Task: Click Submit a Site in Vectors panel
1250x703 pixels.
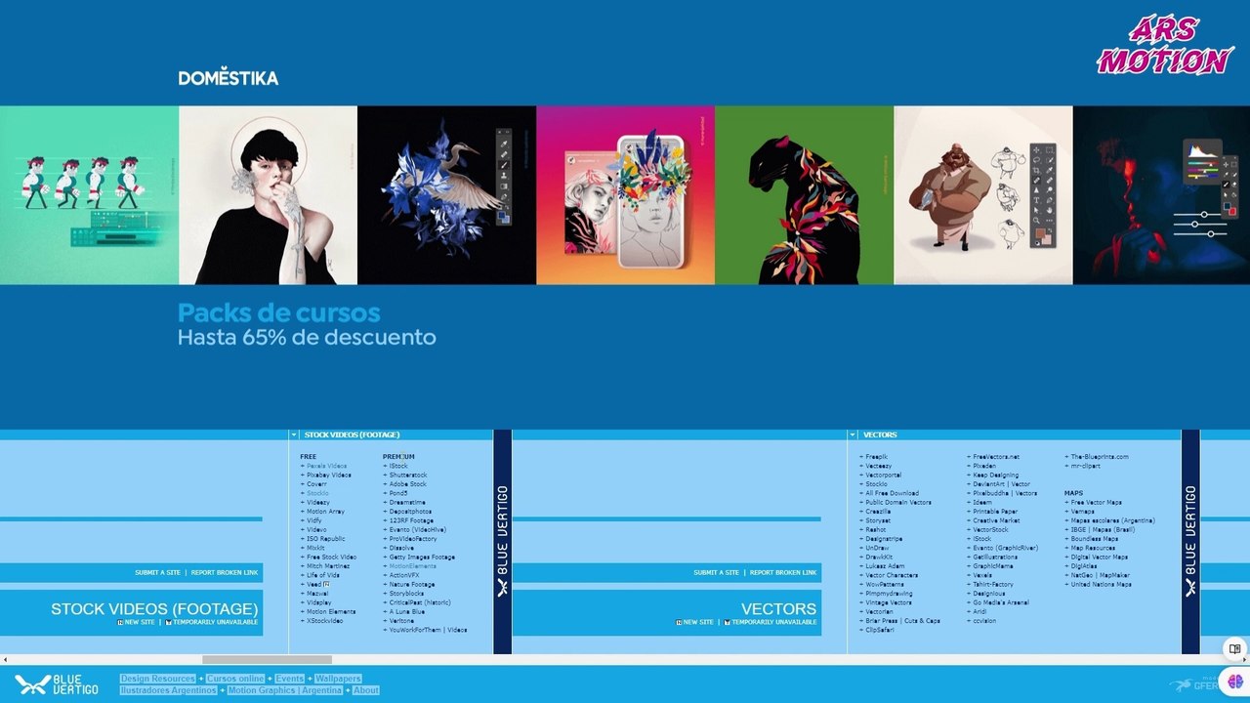Action: pyautogui.click(x=716, y=573)
